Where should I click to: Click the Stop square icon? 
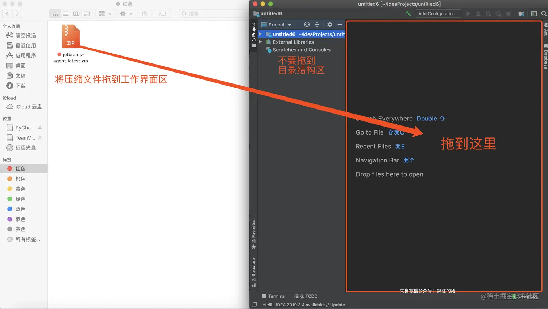tap(508, 13)
